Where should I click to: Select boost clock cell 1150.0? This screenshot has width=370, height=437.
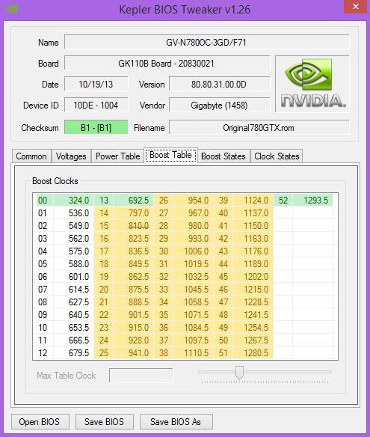[253, 226]
